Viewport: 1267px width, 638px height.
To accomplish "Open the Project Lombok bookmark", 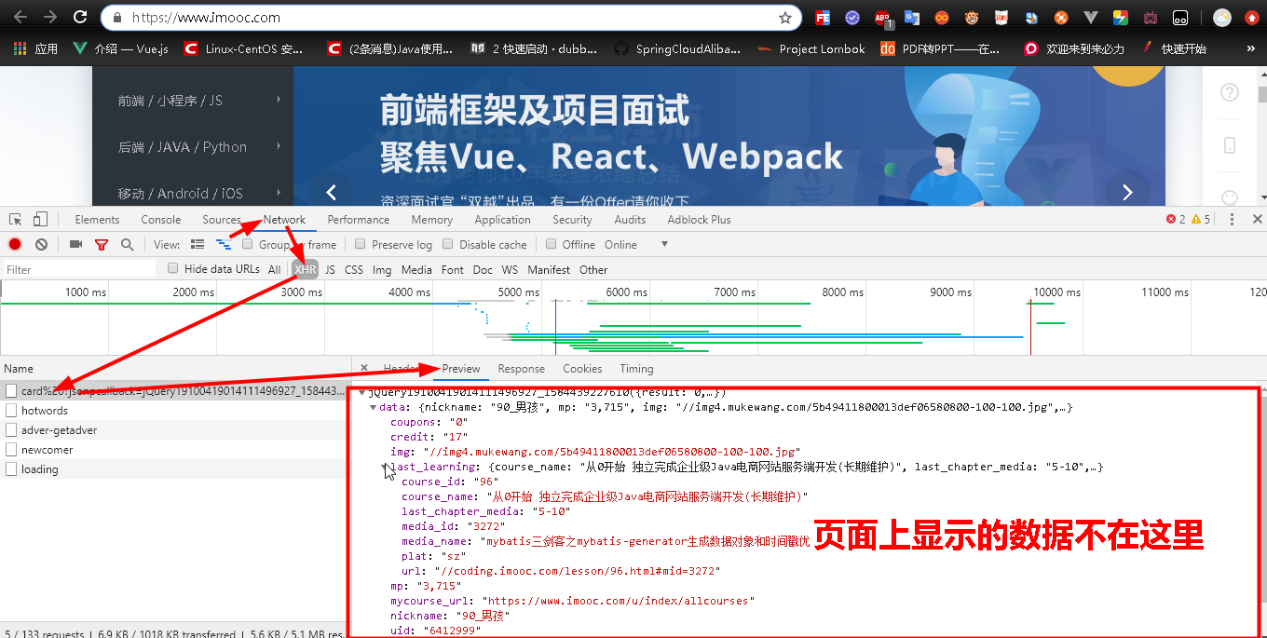I will (811, 48).
